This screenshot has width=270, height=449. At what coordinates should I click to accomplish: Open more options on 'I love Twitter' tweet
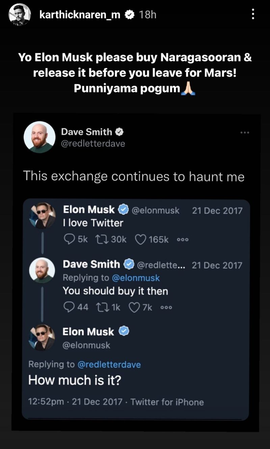(x=183, y=240)
